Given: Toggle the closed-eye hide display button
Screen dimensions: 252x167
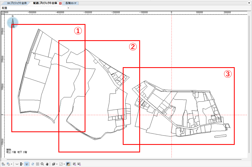Looking at the screenshot, I should tap(17, 164).
